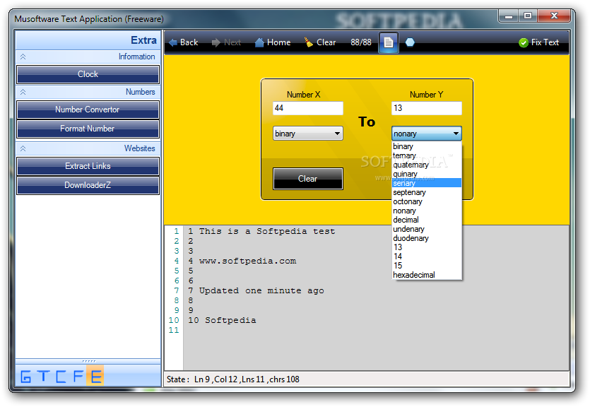Choose nonary from the base list

(426, 211)
